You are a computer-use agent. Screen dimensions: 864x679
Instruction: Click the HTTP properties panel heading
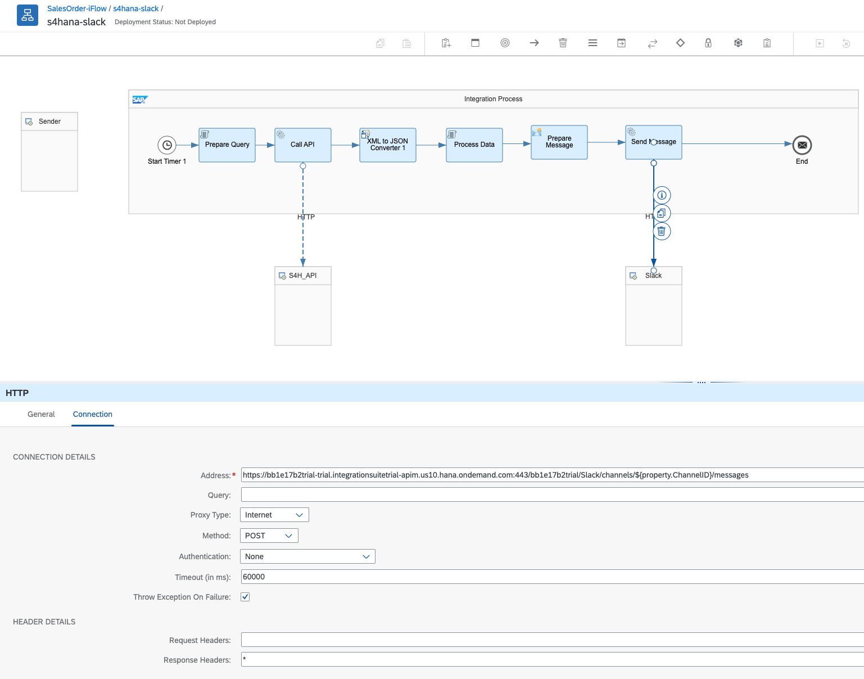click(x=17, y=393)
